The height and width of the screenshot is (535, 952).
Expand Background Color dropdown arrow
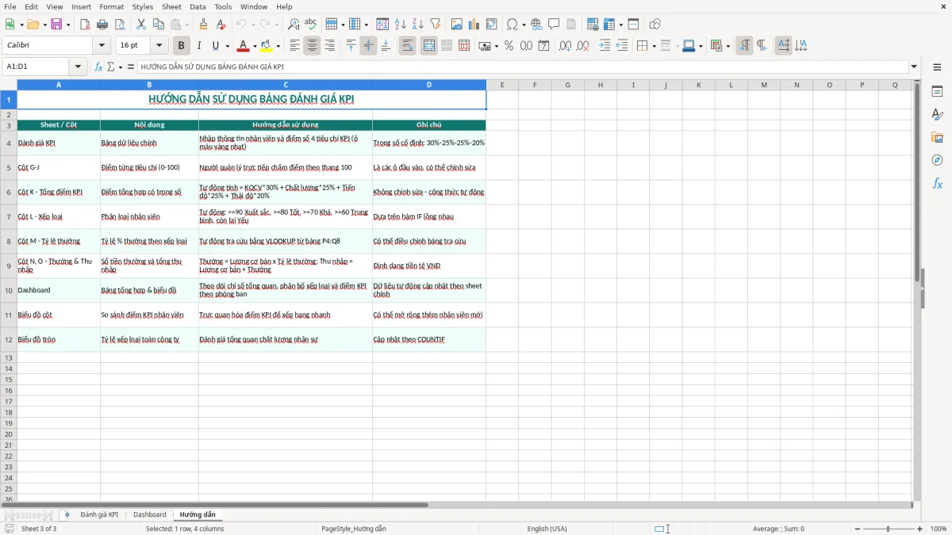[x=278, y=46]
